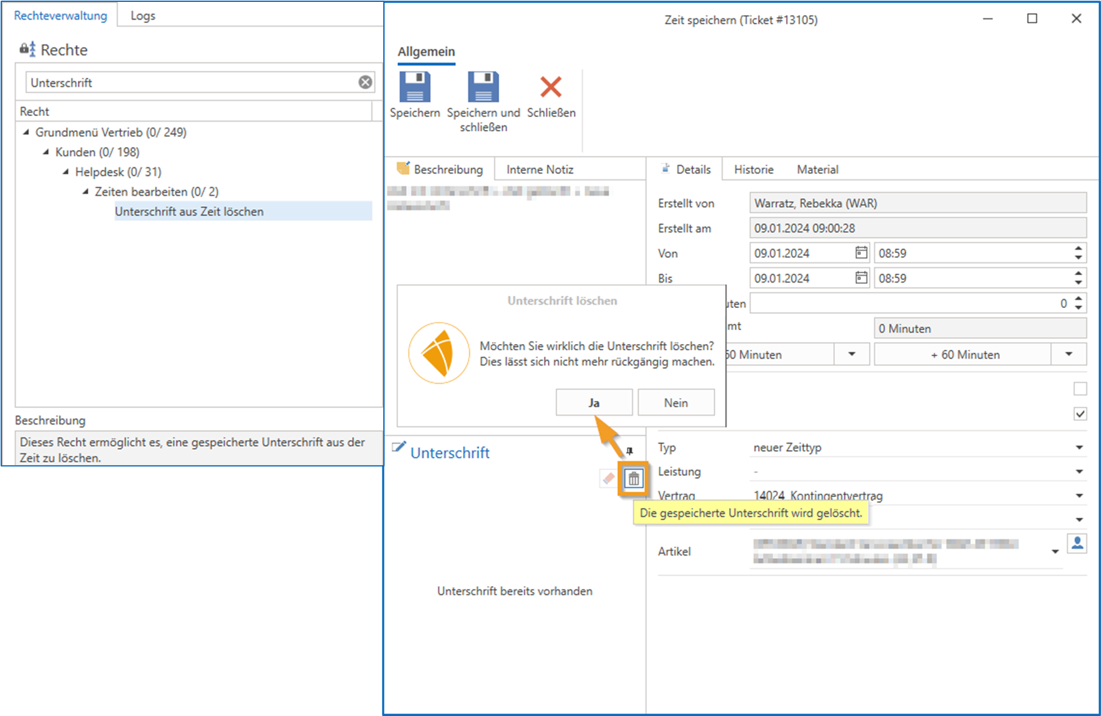Screen dimensions: 1101x716
Task: Enable the unchecked checkbox in Details
Action: click(x=1080, y=388)
